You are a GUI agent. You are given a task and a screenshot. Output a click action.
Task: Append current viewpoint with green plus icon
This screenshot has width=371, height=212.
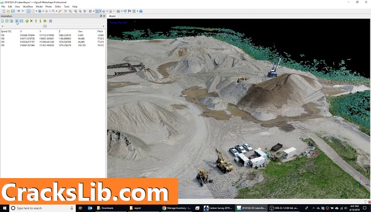pyautogui.click(x=27, y=21)
